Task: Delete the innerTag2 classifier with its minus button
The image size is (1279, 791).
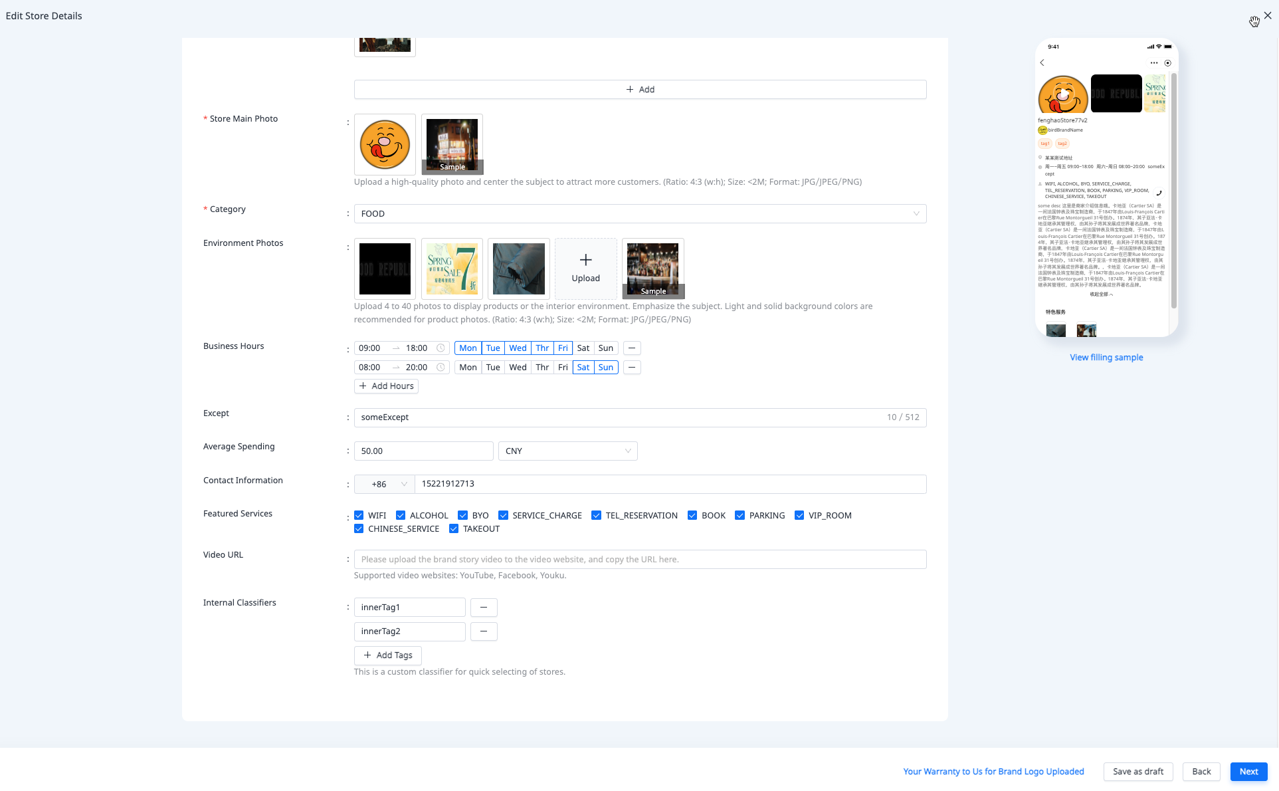Action: pos(484,631)
